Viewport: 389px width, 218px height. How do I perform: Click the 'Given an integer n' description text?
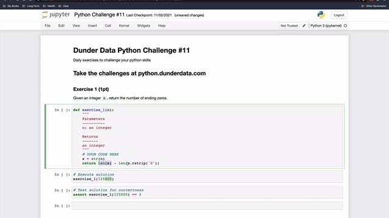coord(120,98)
